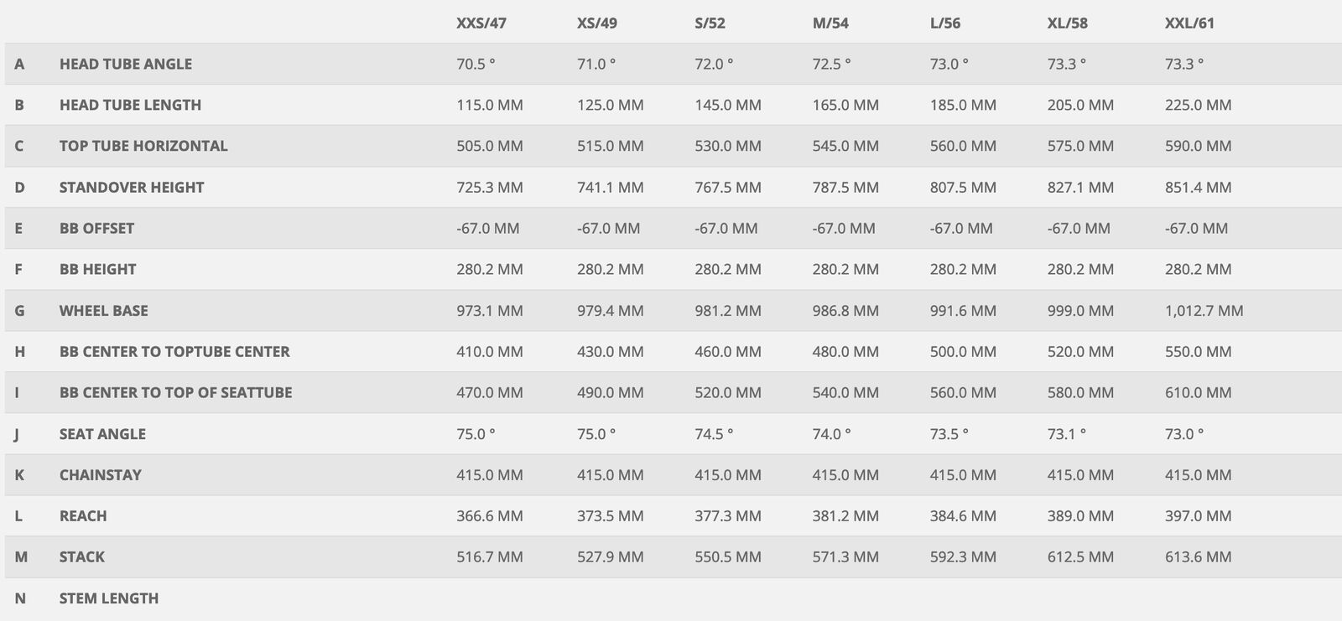Image resolution: width=1342 pixels, height=621 pixels.
Task: Click the STEM LENGTH row label
Action: (108, 598)
